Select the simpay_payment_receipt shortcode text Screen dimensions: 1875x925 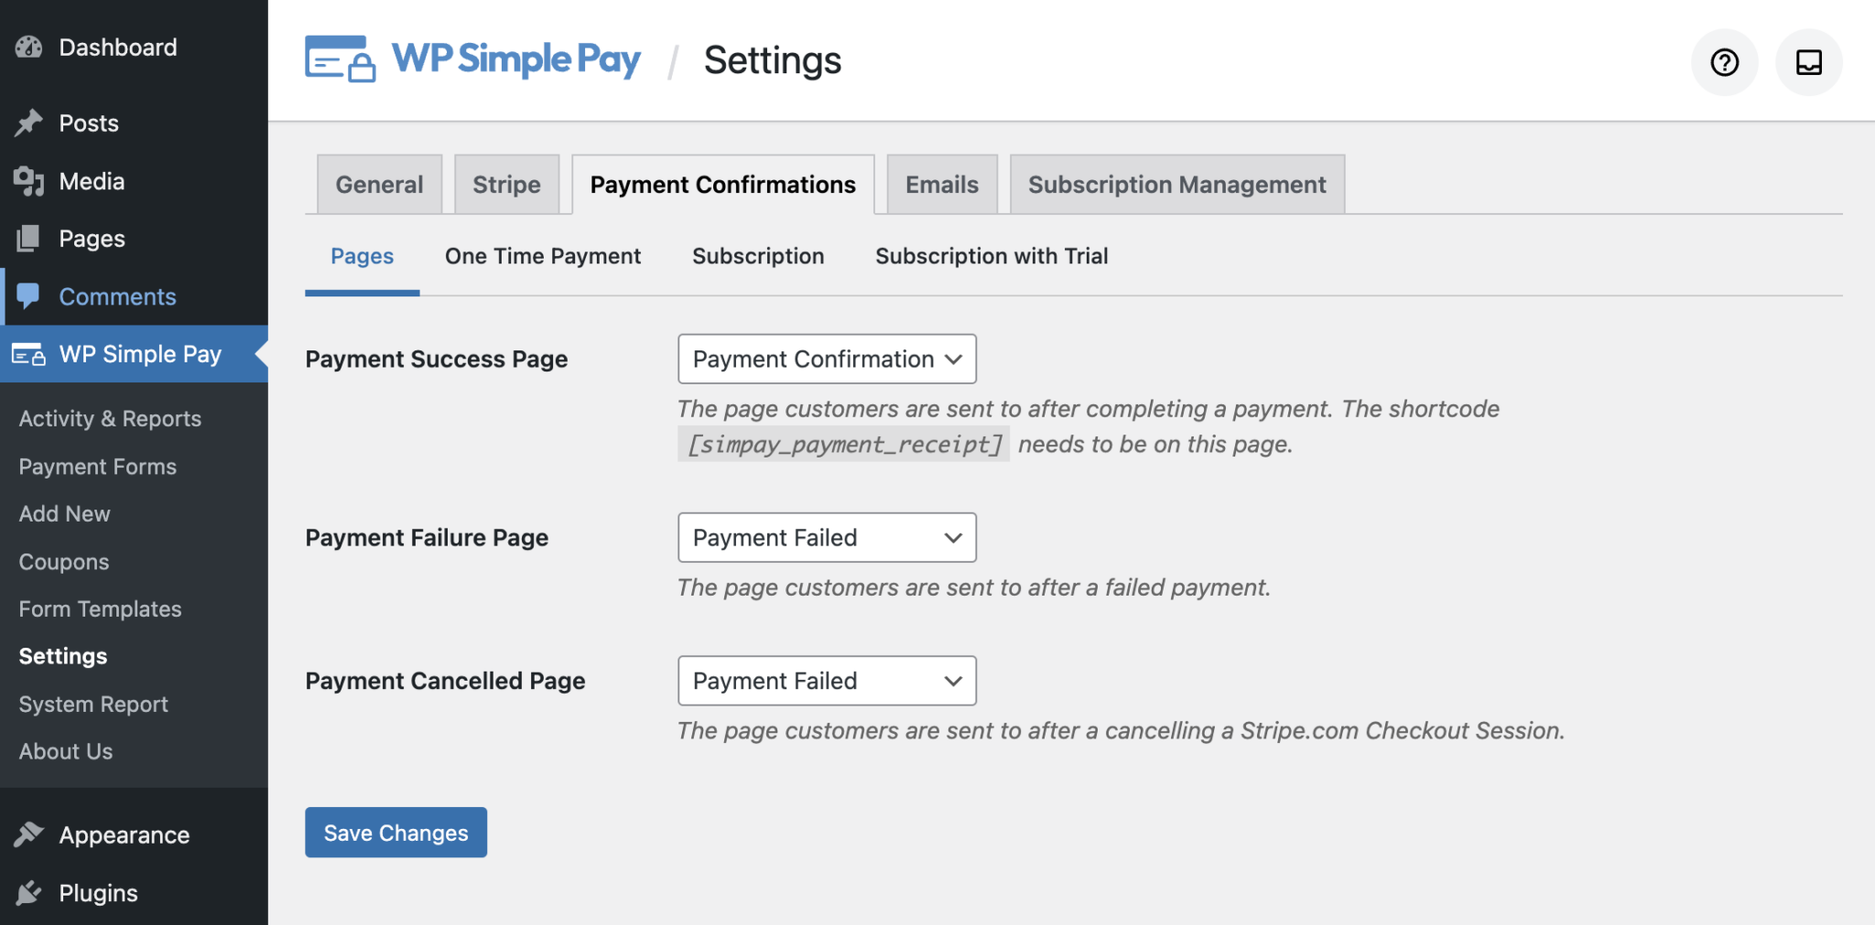point(842,445)
